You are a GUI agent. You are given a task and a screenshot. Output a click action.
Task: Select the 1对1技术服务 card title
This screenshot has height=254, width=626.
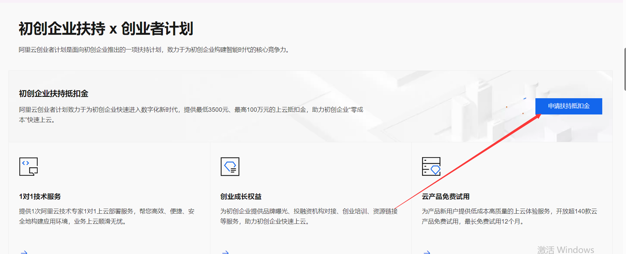pos(40,196)
